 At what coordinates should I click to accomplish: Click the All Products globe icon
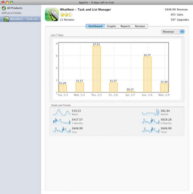tap(3, 8)
